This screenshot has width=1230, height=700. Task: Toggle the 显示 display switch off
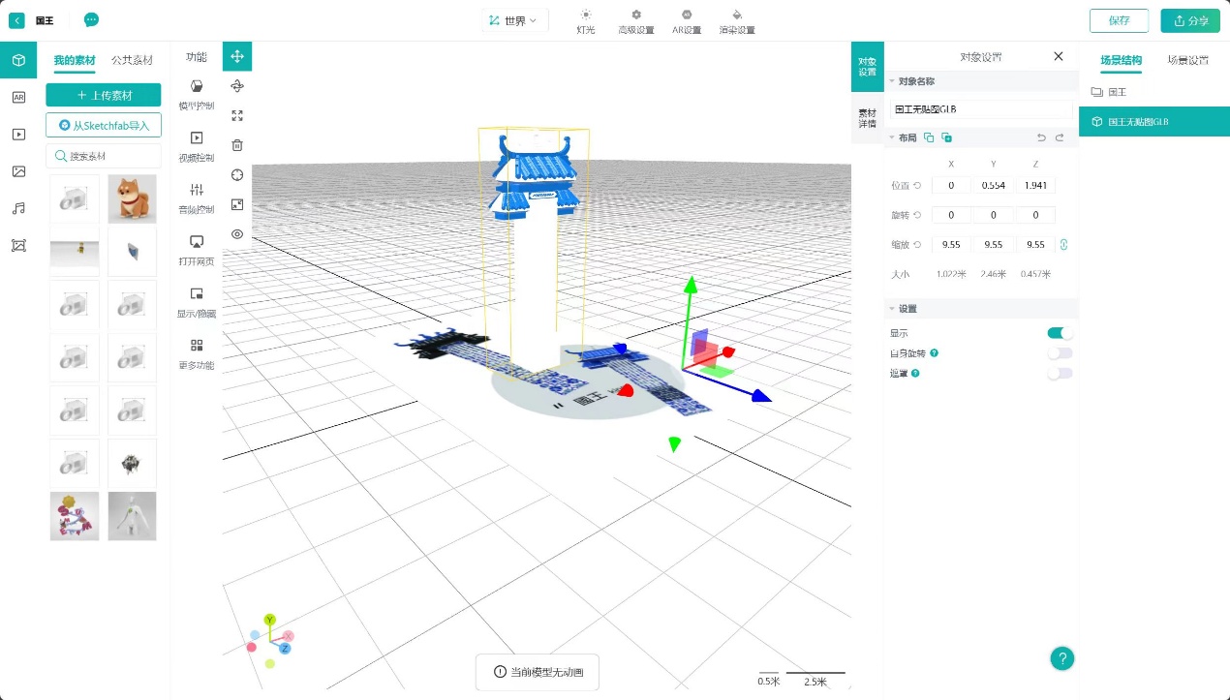[x=1060, y=333]
